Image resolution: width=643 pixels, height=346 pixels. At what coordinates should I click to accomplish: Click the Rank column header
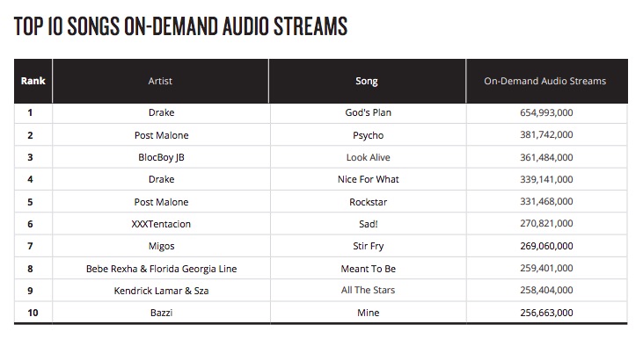(x=33, y=81)
